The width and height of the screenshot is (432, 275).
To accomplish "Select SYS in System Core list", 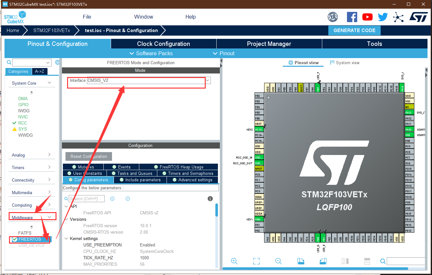I will (x=22, y=129).
